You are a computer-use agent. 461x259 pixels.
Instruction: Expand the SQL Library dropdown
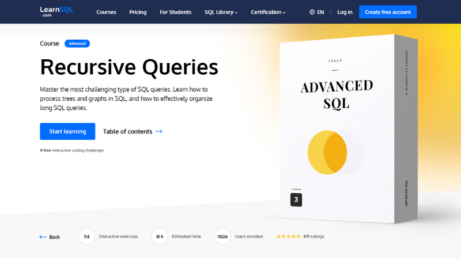(221, 12)
